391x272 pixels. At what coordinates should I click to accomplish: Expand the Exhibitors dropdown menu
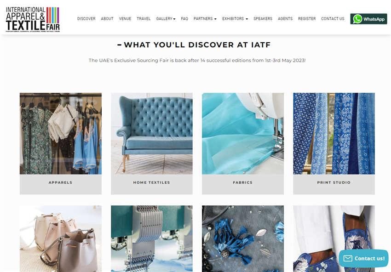tap(235, 19)
